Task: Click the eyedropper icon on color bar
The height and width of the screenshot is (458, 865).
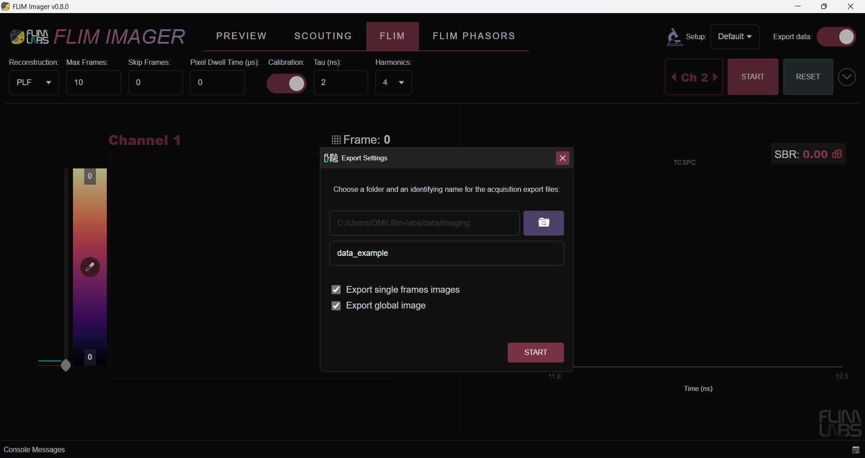Action: pyautogui.click(x=90, y=267)
